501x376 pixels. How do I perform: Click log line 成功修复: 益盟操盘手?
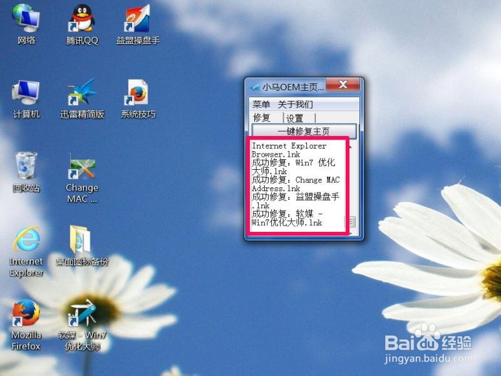coord(295,197)
